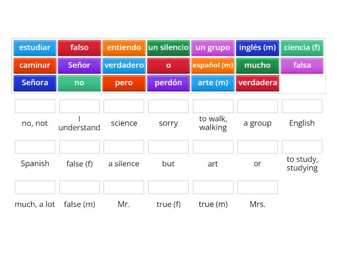
Task: Click the "verdadera" red tile
Action: 257,83
